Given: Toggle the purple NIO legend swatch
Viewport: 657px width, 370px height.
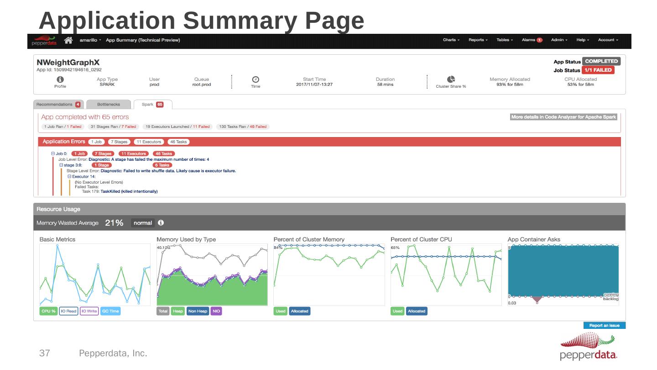Looking at the screenshot, I should tap(216, 311).
